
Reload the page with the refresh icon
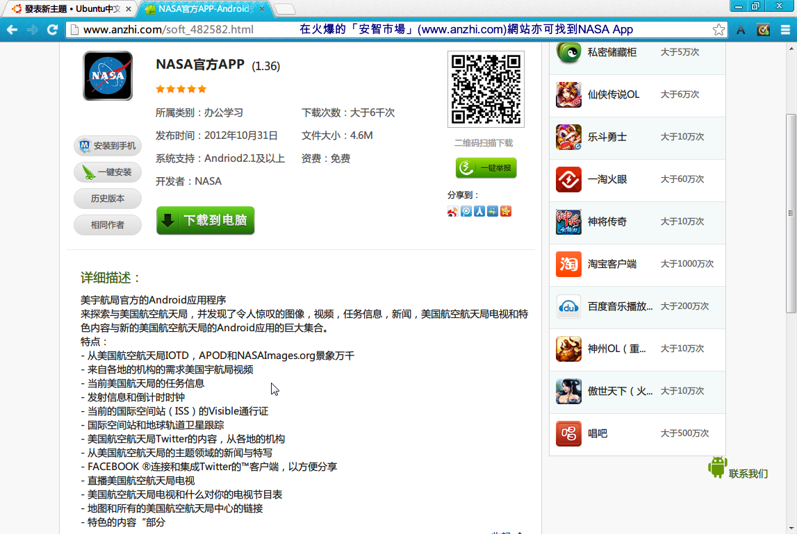[x=52, y=29]
